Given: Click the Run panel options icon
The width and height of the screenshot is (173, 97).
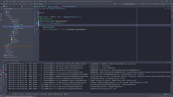Looking at the screenshot, I should click(x=168, y=62).
